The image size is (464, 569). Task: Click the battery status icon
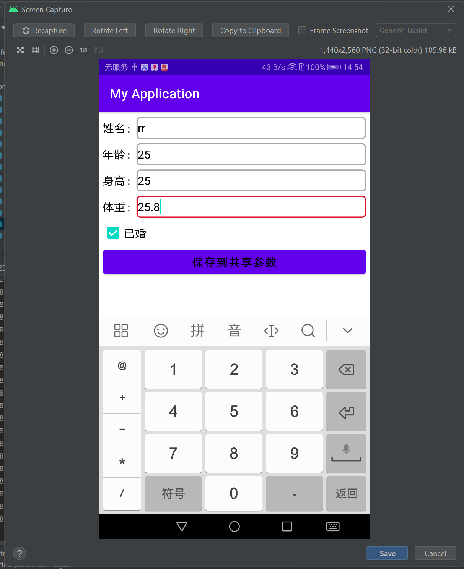click(334, 67)
